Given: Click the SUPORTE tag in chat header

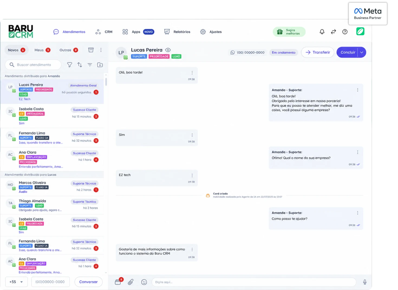Looking at the screenshot, I should coord(139,56).
